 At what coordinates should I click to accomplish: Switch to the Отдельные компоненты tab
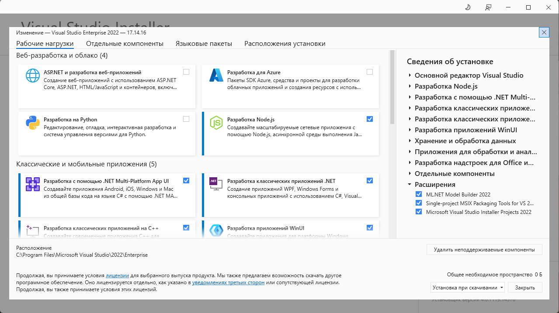point(125,44)
